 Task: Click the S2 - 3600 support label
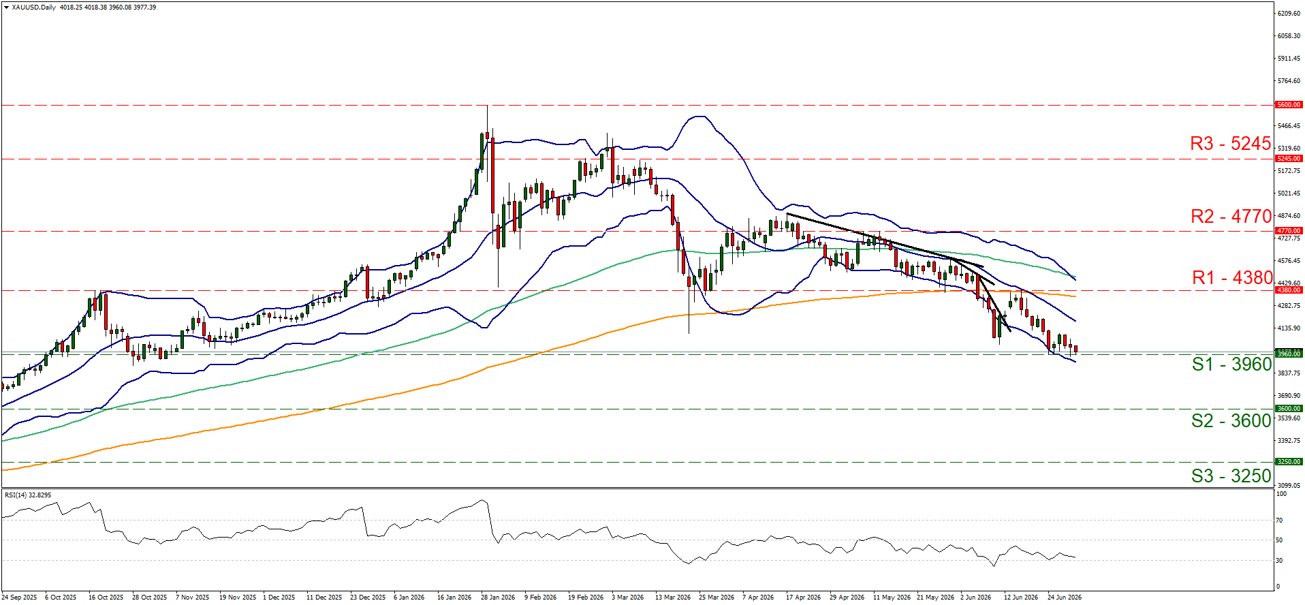[x=1231, y=421]
